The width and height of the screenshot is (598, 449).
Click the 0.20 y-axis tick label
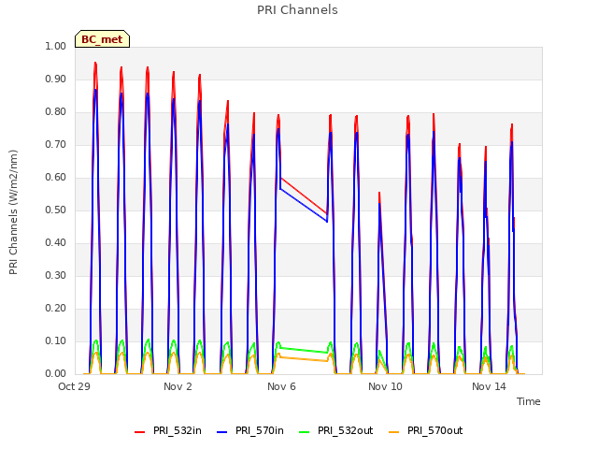pos(56,308)
